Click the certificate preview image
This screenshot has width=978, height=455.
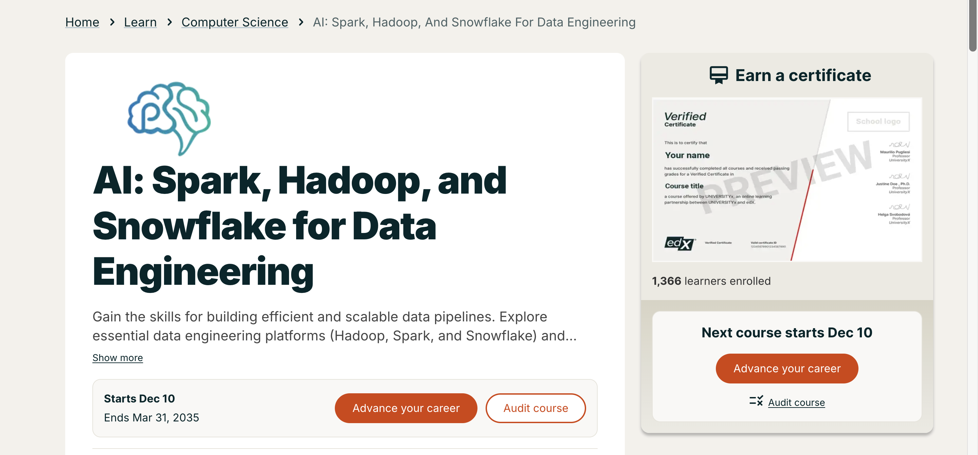click(x=787, y=179)
